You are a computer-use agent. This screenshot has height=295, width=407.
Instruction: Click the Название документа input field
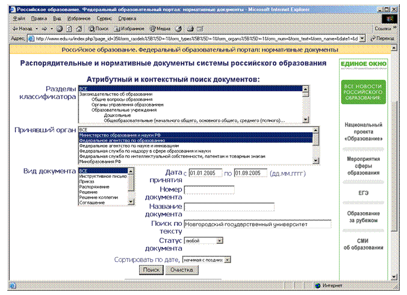229,207
